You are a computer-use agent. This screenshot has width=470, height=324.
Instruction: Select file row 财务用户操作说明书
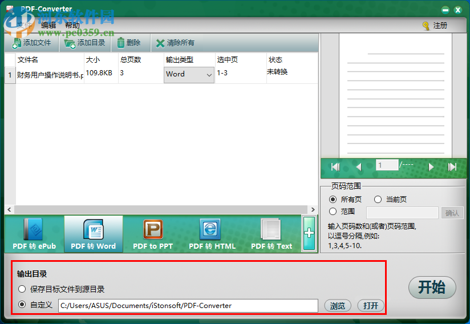(50, 75)
